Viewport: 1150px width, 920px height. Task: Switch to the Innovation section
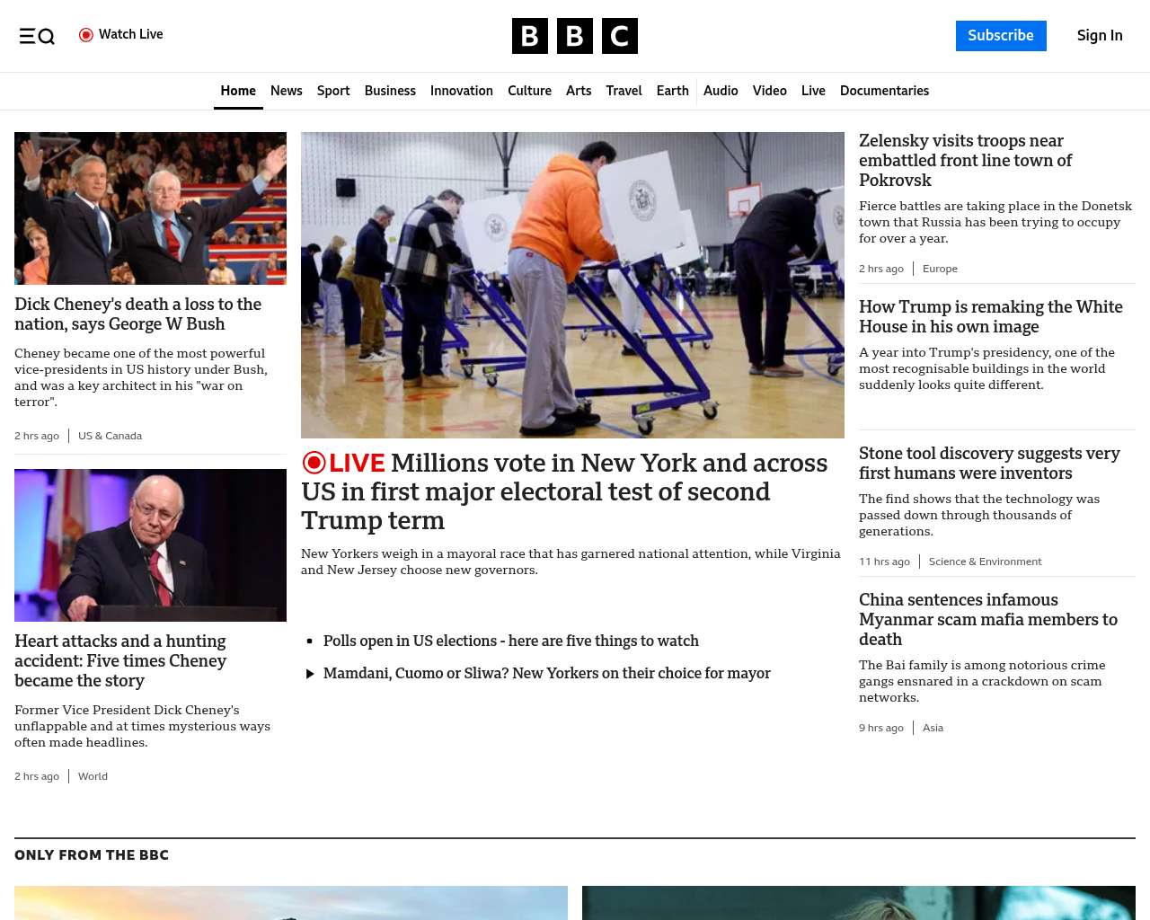click(461, 91)
